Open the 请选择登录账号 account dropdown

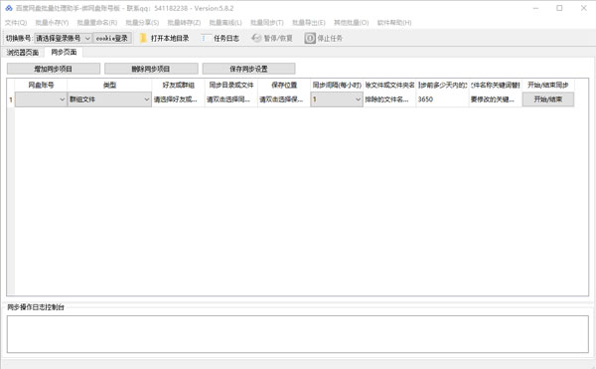[x=63, y=38]
